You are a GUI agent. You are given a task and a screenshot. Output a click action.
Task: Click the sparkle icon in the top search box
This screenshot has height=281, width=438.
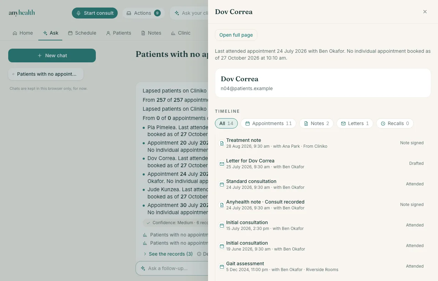(x=177, y=13)
